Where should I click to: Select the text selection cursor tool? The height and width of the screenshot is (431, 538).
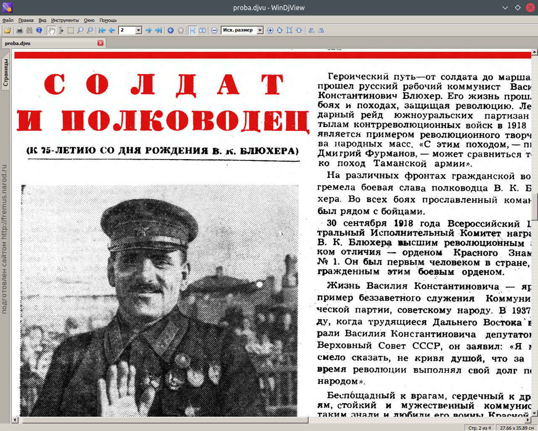click(x=61, y=30)
